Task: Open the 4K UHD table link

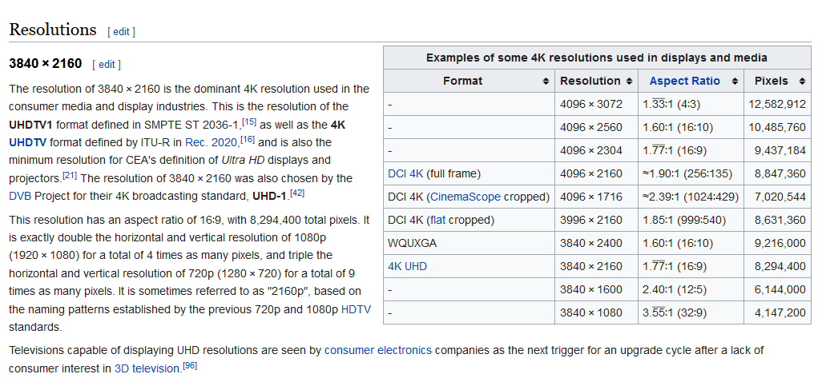Action: 407,266
